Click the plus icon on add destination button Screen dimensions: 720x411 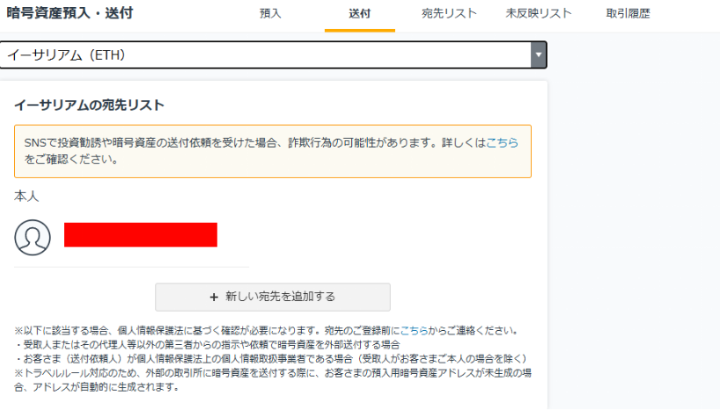(x=214, y=297)
